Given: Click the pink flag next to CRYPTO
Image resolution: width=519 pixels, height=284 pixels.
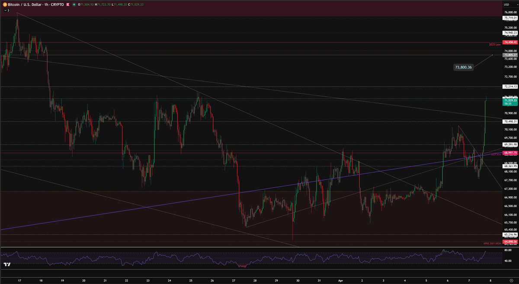Looking at the screenshot, I should click(x=67, y=4).
